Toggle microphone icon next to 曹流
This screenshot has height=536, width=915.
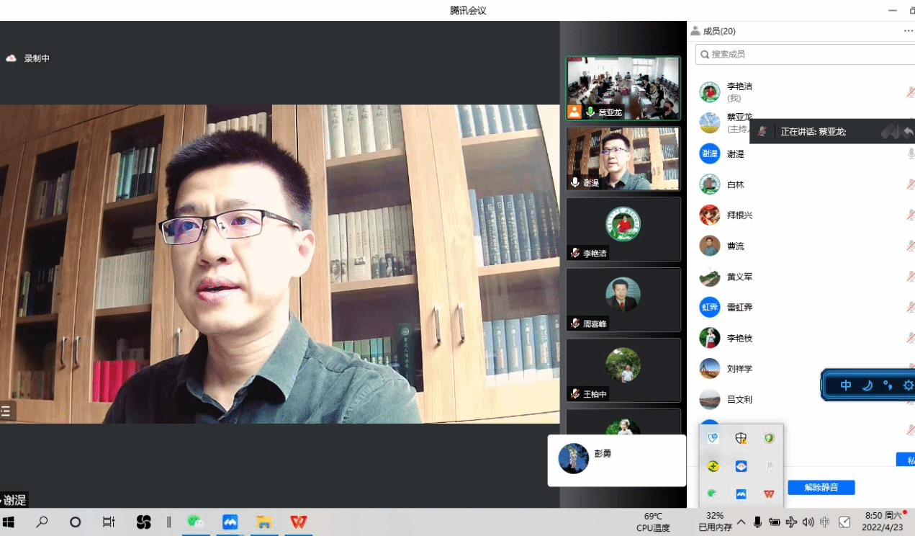pos(910,246)
